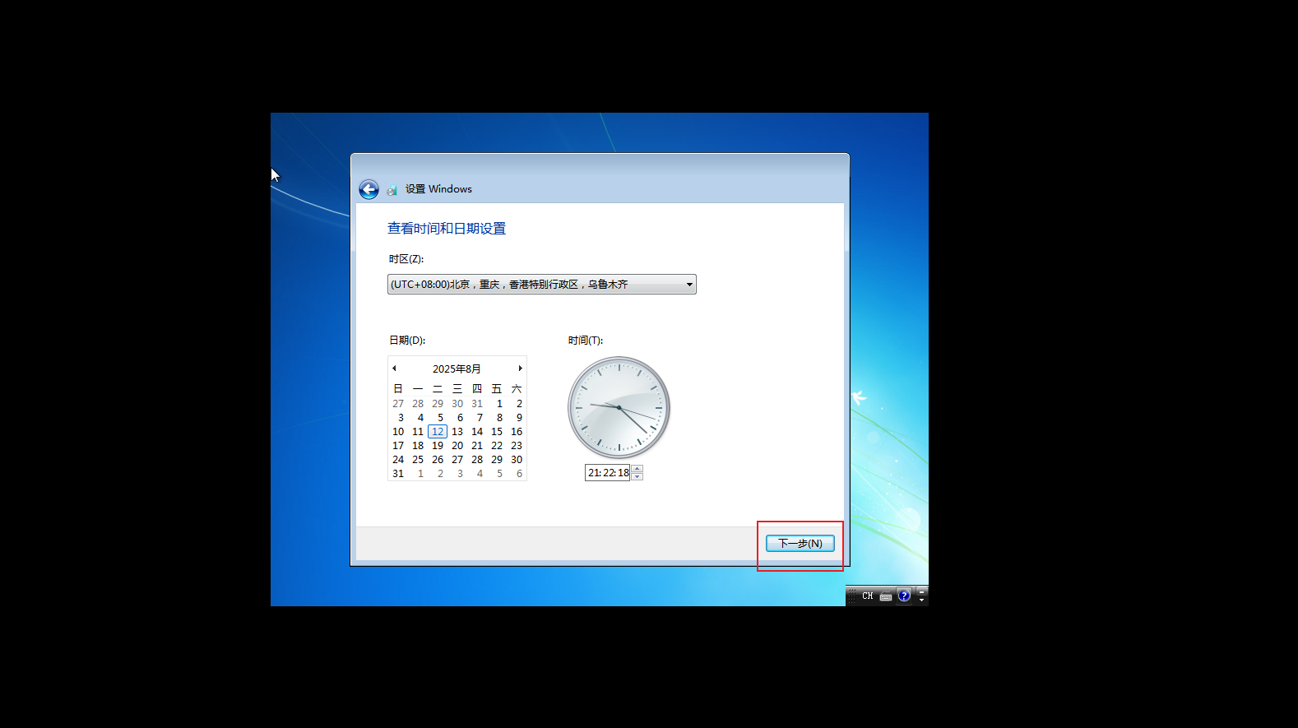The image size is (1298, 728).
Task: Click Next button 下一步(N)
Action: 800,543
